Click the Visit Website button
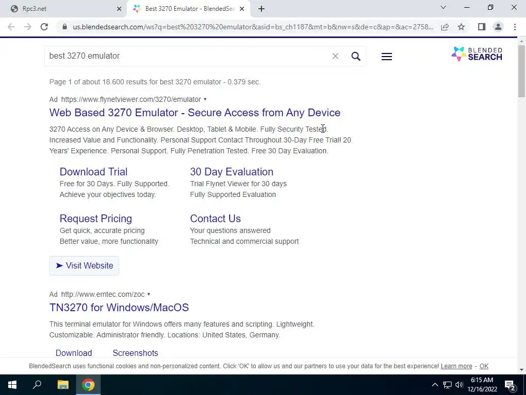The height and width of the screenshot is (395, 526). (x=84, y=266)
